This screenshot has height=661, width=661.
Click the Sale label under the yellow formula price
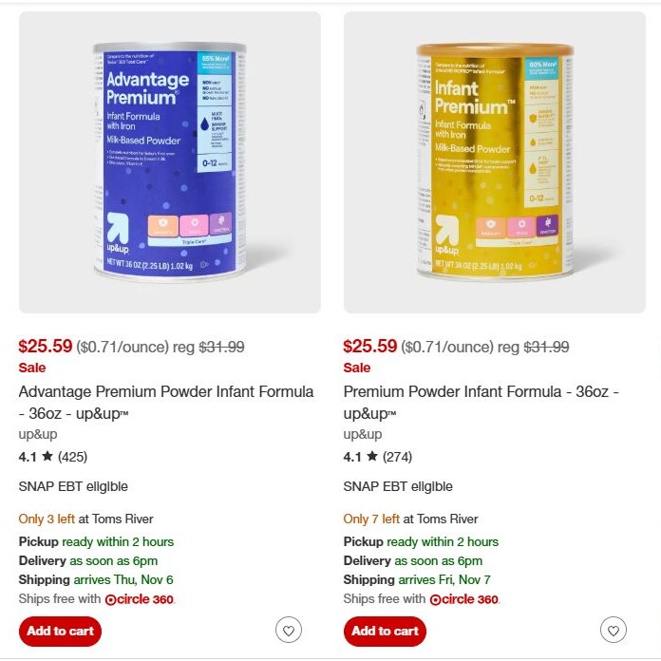(357, 368)
